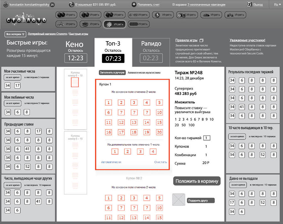
Task: Open the popup icon beside Правила игры
Action: pos(202,40)
